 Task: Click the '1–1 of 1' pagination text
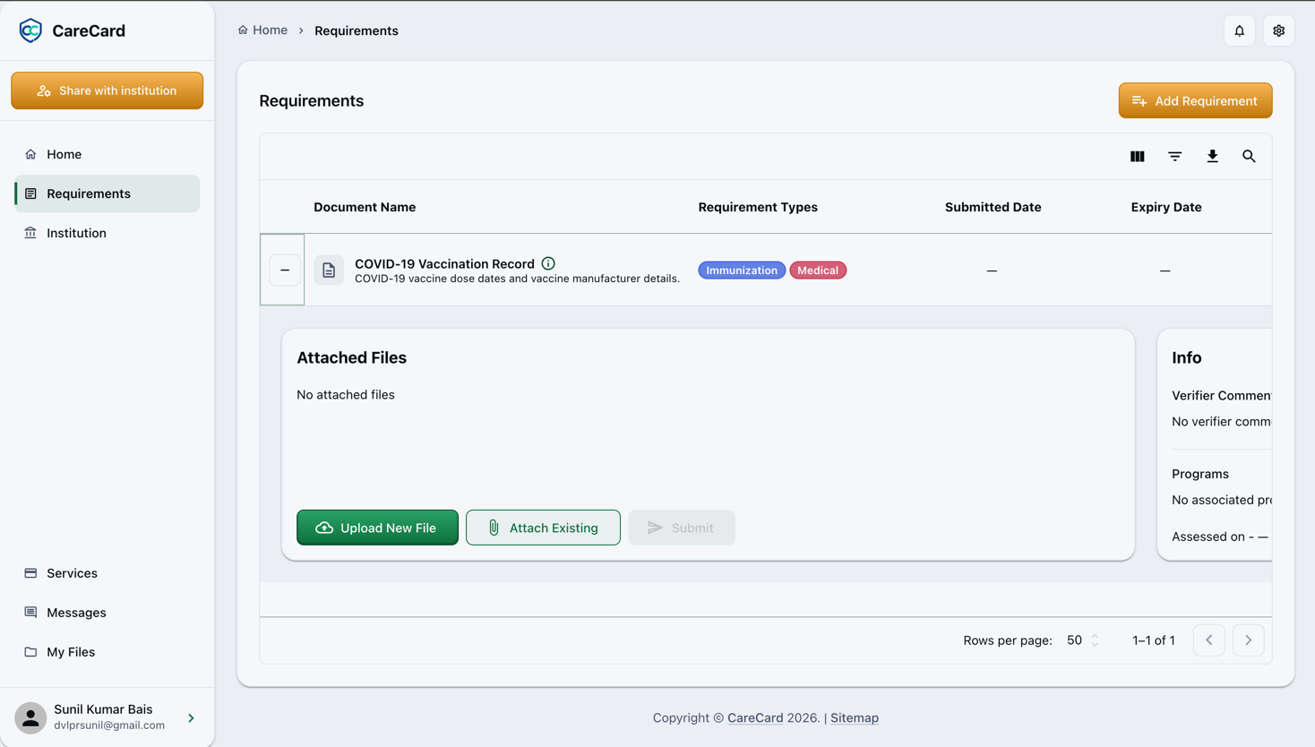point(1154,640)
